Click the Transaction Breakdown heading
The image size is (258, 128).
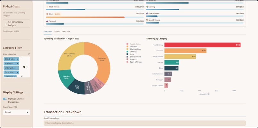pos(62,112)
